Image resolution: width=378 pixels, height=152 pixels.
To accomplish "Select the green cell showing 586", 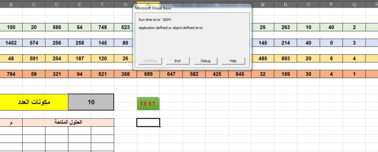I will tap(57, 28).
